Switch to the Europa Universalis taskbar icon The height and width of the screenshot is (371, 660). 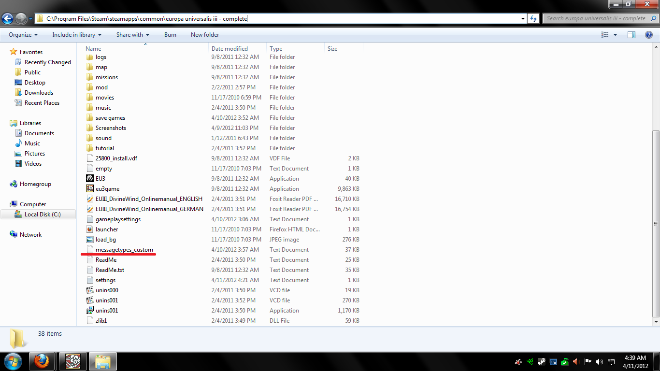tap(72, 361)
